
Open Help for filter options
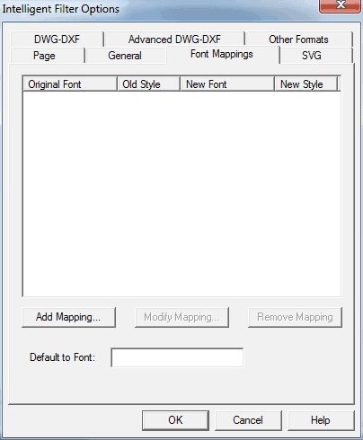(x=321, y=420)
